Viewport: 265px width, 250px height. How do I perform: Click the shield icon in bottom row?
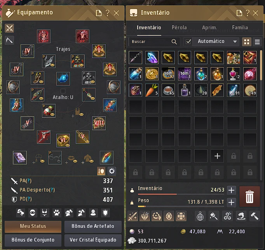105,213
